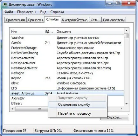The width and height of the screenshot is (138, 136).
Task: Select the avast! Antivirus service name
Action: [23, 93]
